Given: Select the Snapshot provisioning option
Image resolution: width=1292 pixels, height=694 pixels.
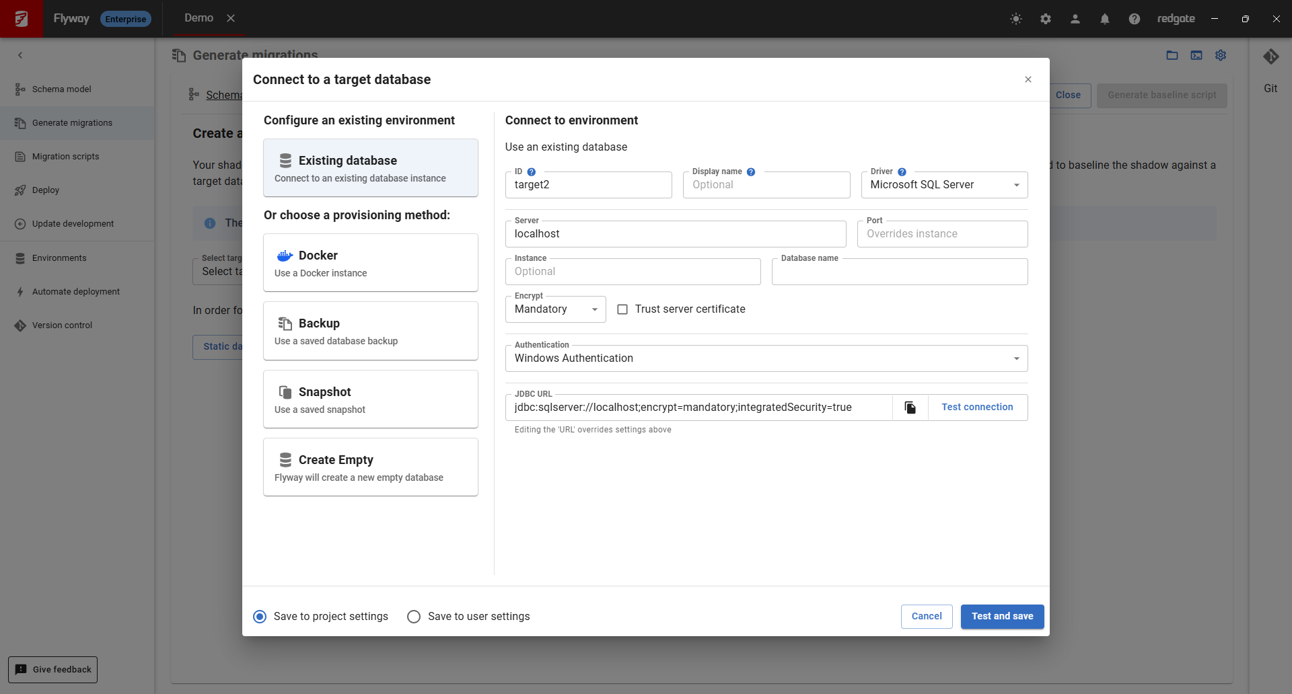Looking at the screenshot, I should [370, 399].
